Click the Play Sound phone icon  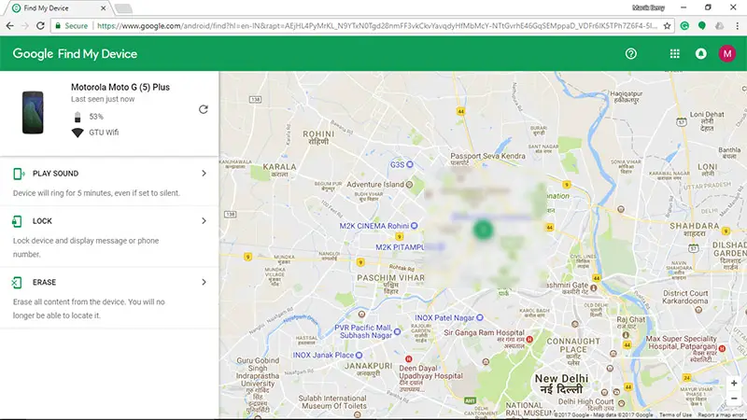(x=19, y=174)
